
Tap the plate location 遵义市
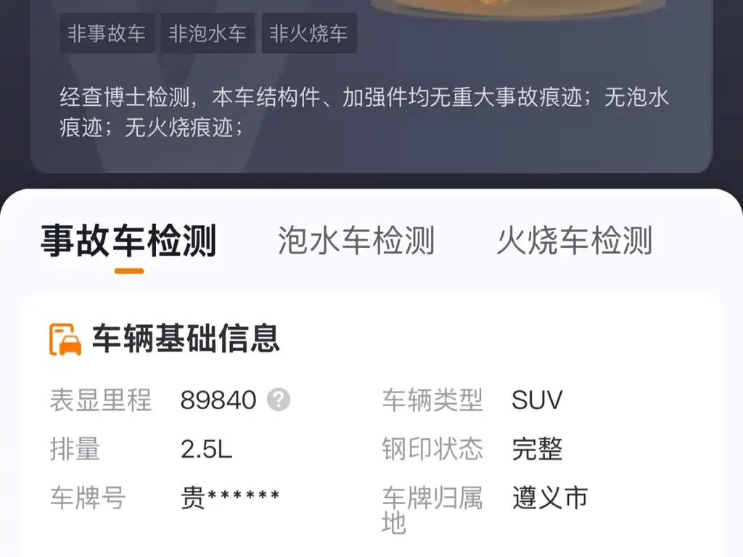(x=550, y=498)
